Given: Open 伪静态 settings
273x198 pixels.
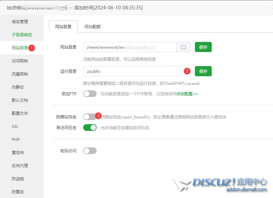Looking at the screenshot, I should (x=18, y=87).
